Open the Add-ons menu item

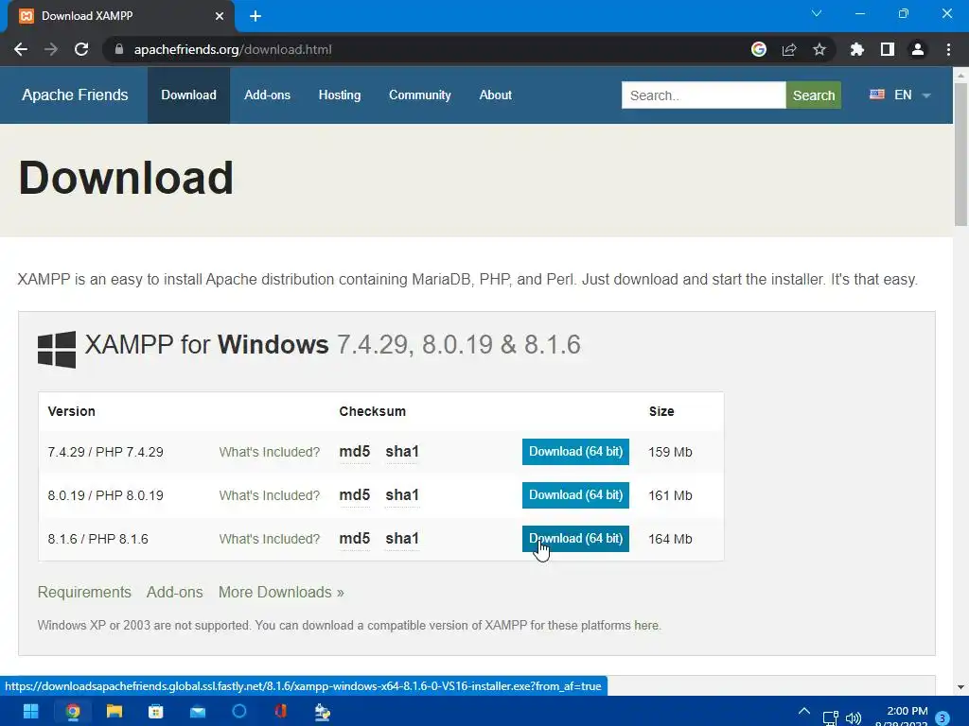(x=267, y=95)
